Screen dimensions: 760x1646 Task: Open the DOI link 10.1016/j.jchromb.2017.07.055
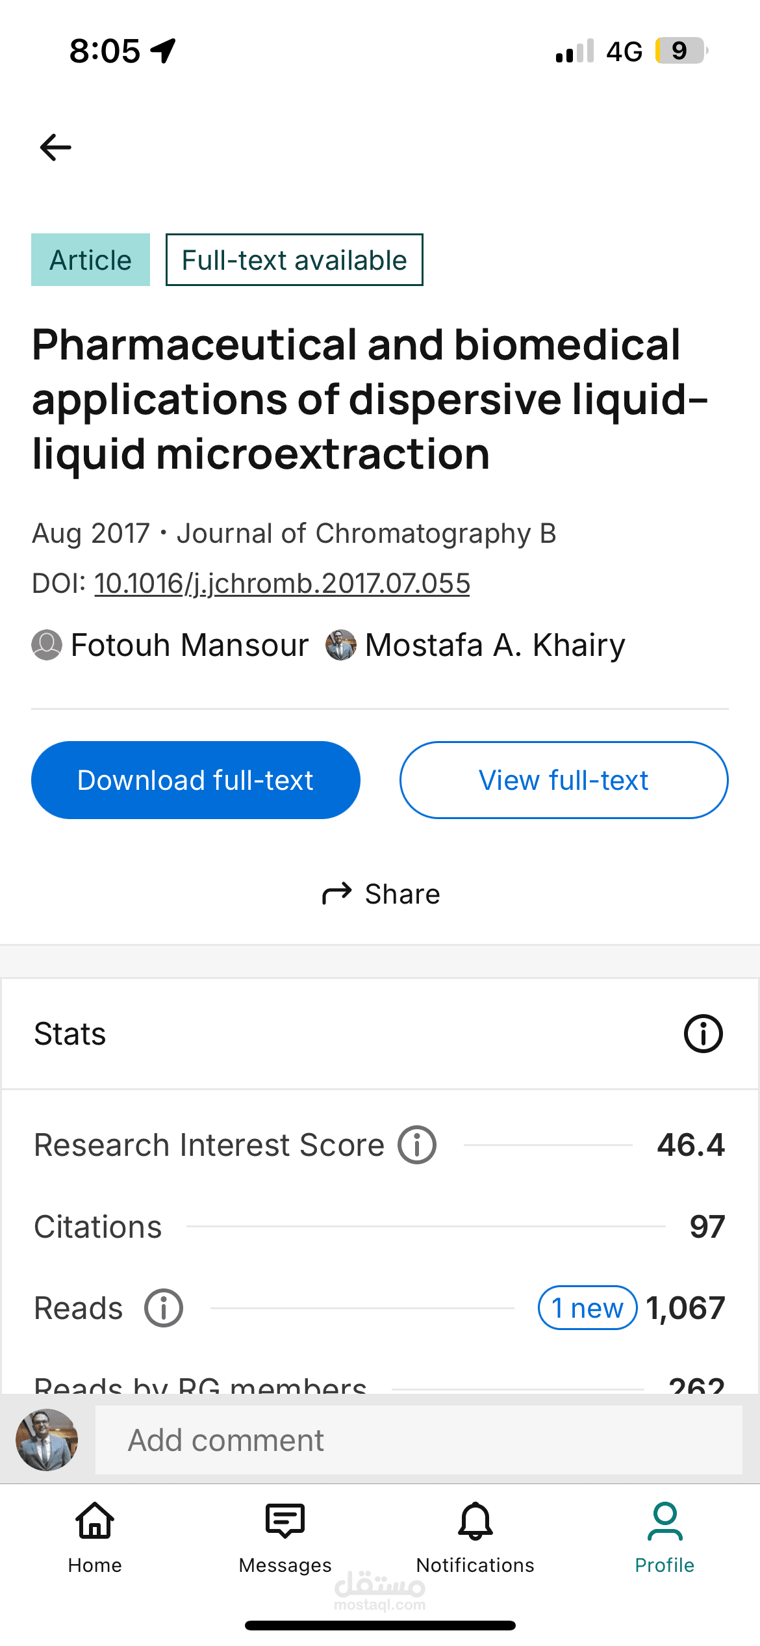[x=282, y=583]
